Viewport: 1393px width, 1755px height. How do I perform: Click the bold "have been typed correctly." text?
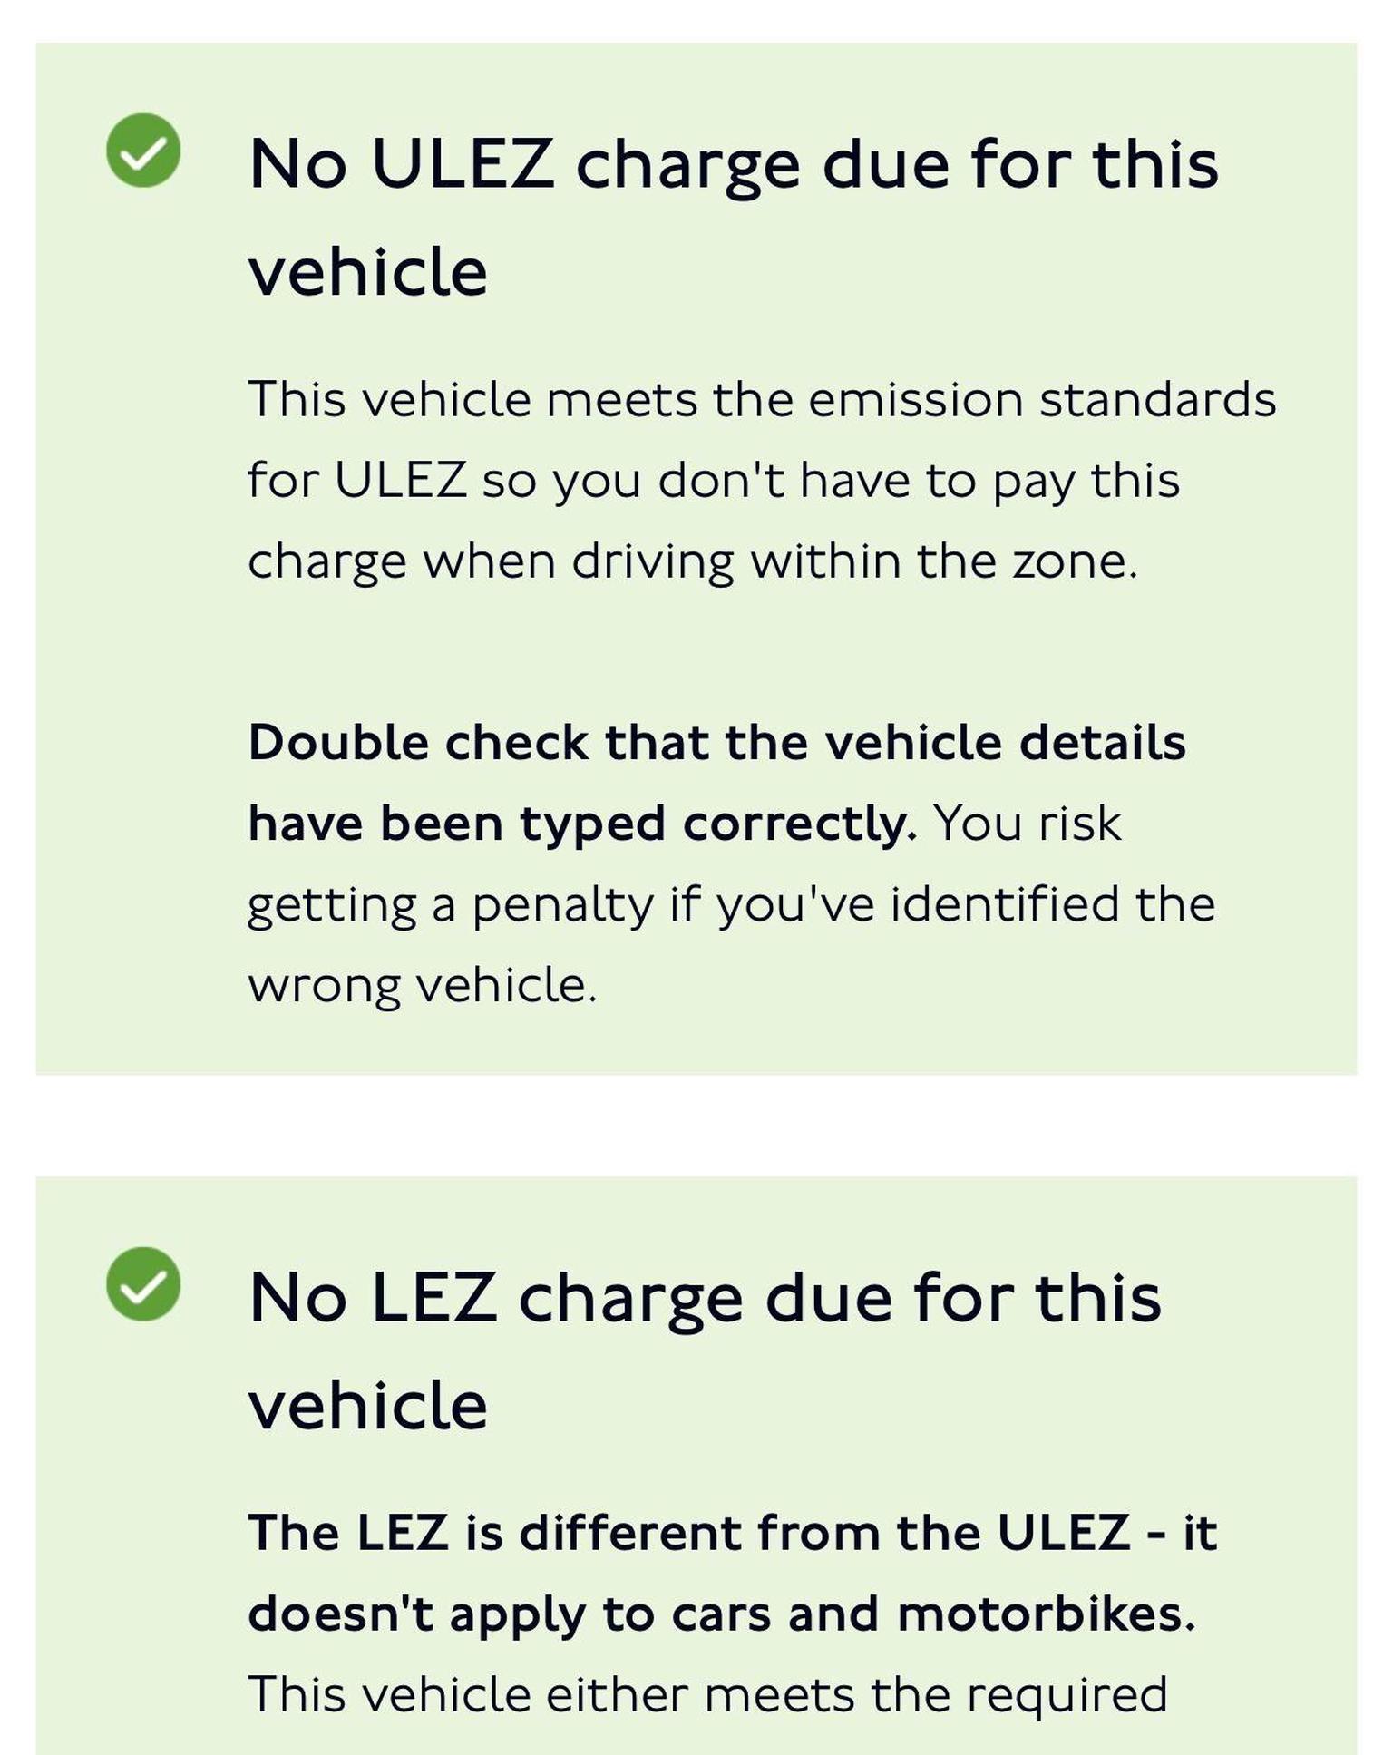coord(582,824)
